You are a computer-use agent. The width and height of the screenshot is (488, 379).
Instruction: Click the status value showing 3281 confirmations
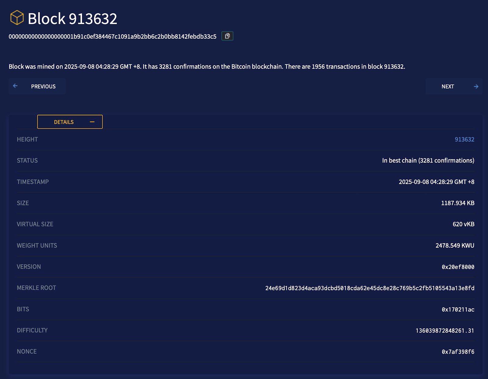click(x=428, y=161)
